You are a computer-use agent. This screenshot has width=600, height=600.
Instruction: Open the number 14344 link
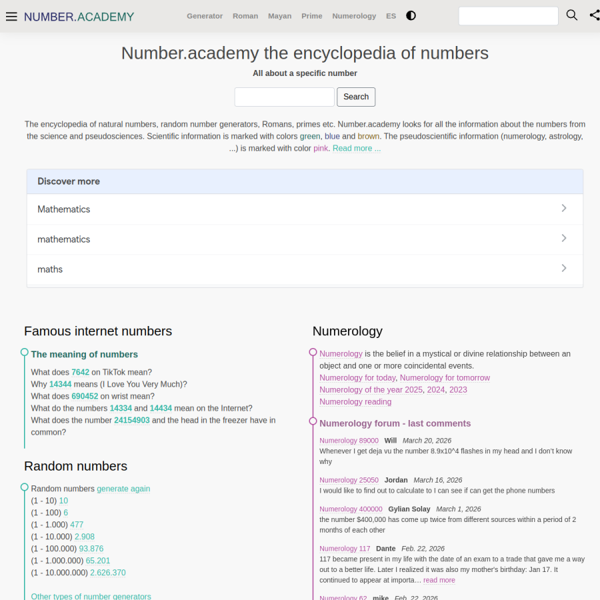pos(61,384)
